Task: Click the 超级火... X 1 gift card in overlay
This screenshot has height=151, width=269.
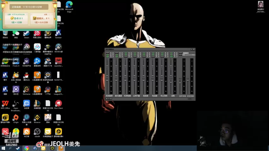Action: (41, 19)
